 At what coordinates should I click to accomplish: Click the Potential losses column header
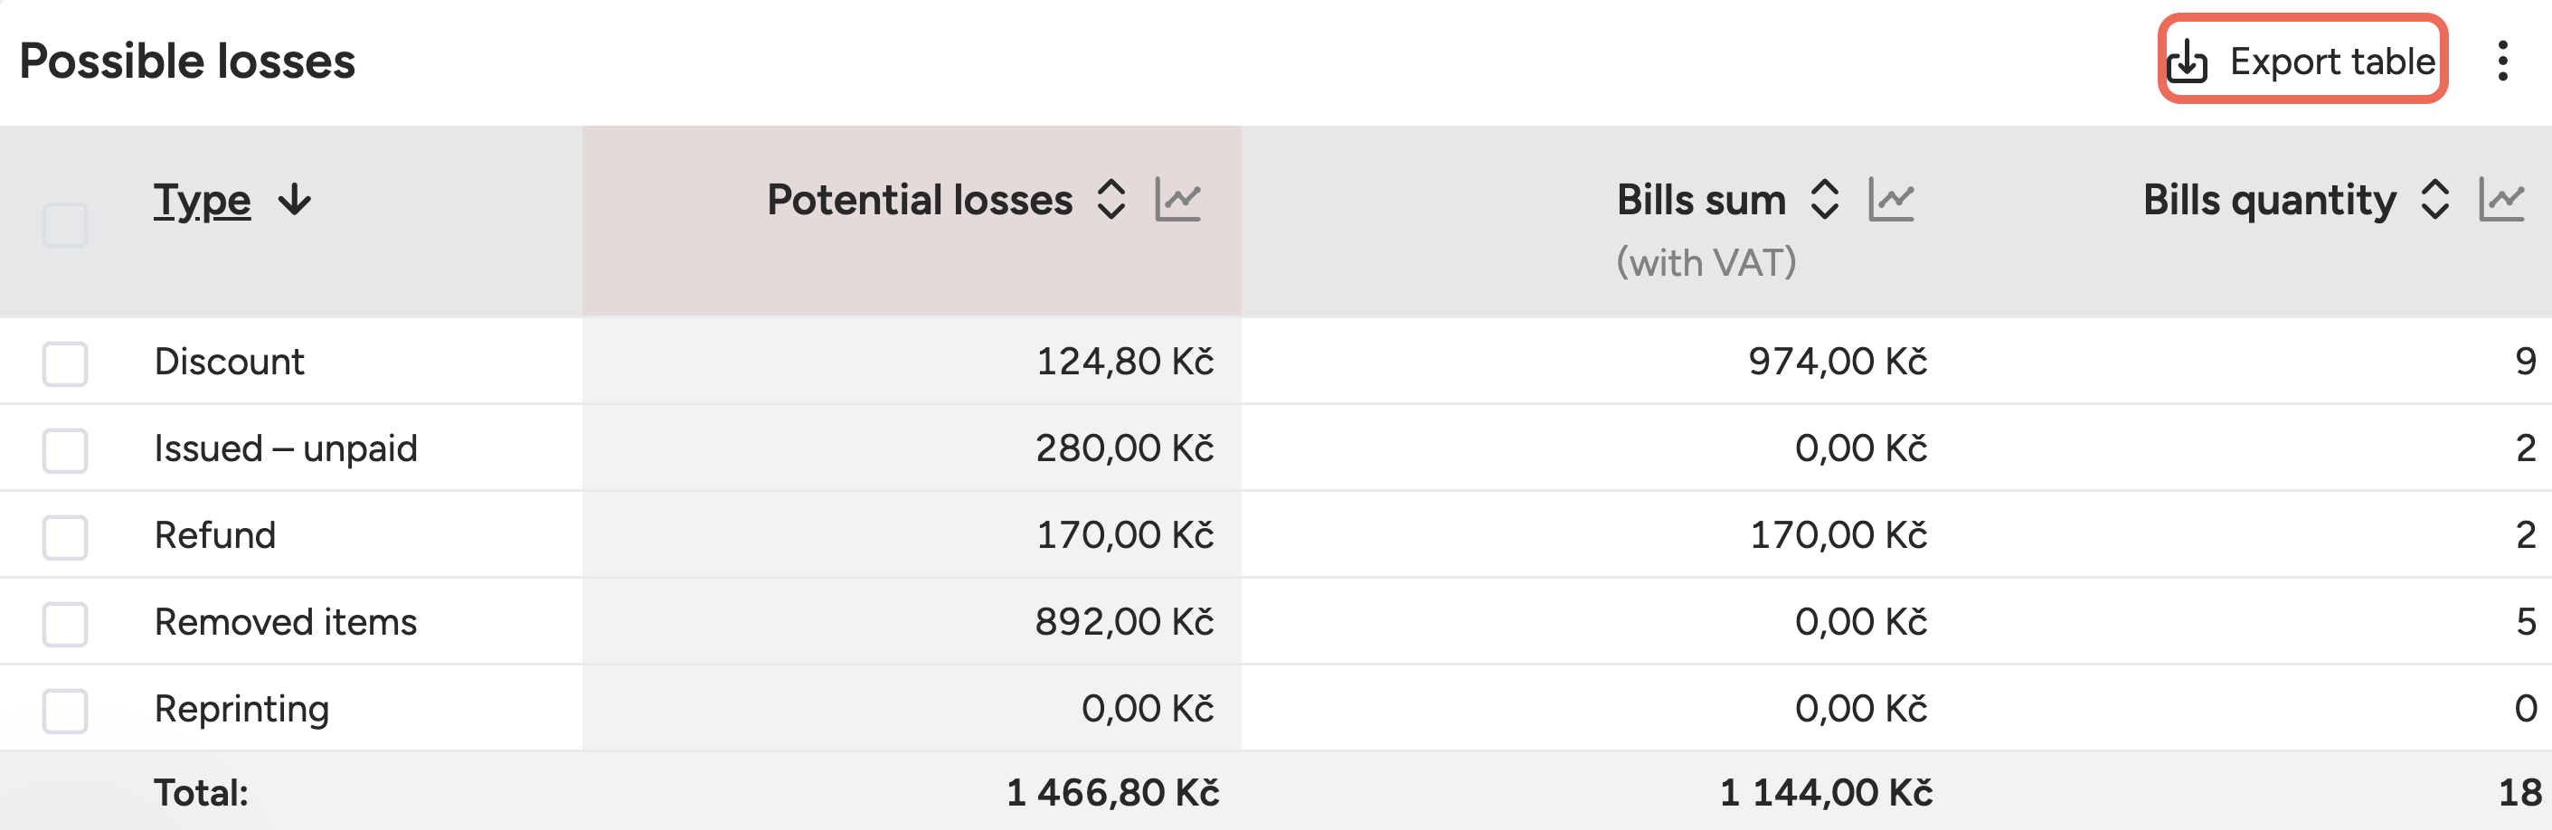(920, 200)
